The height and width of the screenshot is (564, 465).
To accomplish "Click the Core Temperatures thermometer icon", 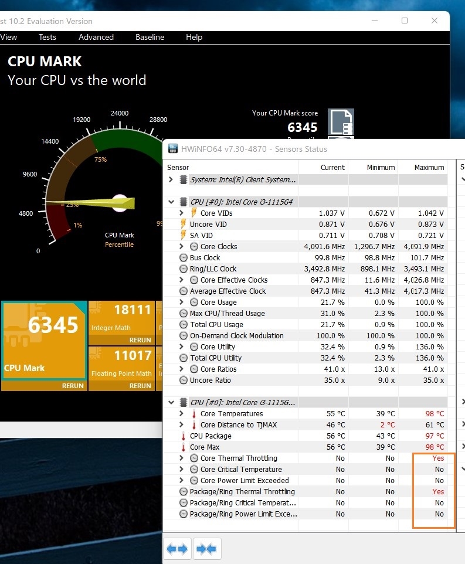I will (194, 414).
